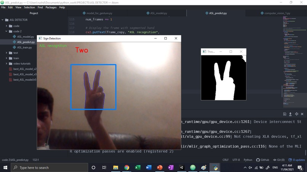Open Git (0) panel from status bar
Viewport: 307px width, 172px height.
tap(279, 160)
